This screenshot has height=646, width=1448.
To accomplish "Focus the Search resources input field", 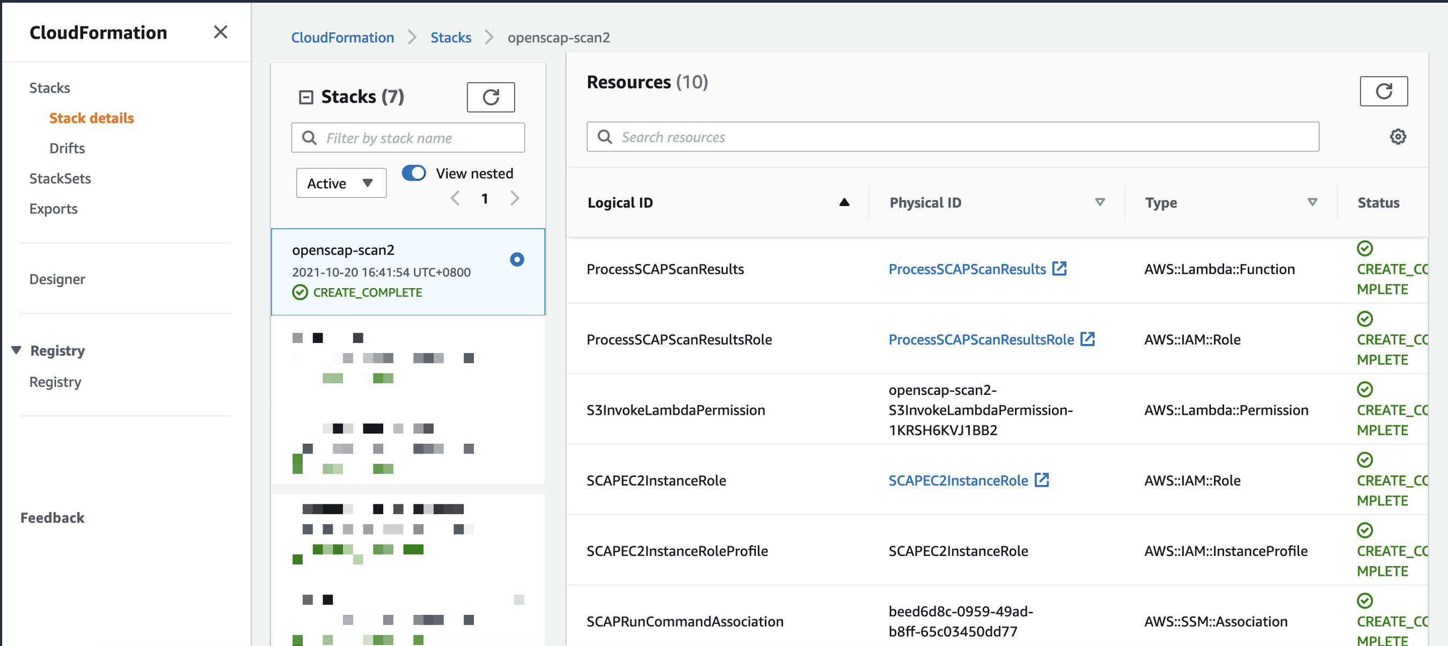I will click(952, 136).
